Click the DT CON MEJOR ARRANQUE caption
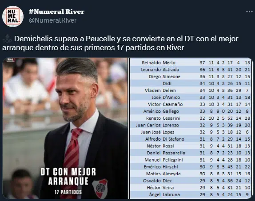255x201 pixels. (68, 177)
